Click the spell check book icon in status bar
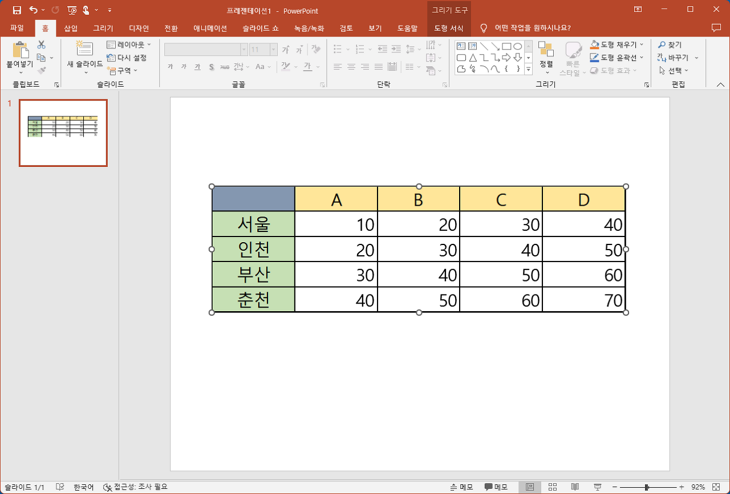The height and width of the screenshot is (494, 730). pos(60,487)
